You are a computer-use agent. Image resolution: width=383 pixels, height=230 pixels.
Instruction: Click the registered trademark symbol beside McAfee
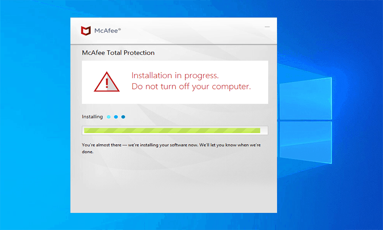pyautogui.click(x=119, y=30)
